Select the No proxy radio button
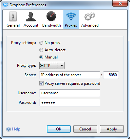Screen dimensions: 130x139 pyautogui.click(x=41, y=43)
